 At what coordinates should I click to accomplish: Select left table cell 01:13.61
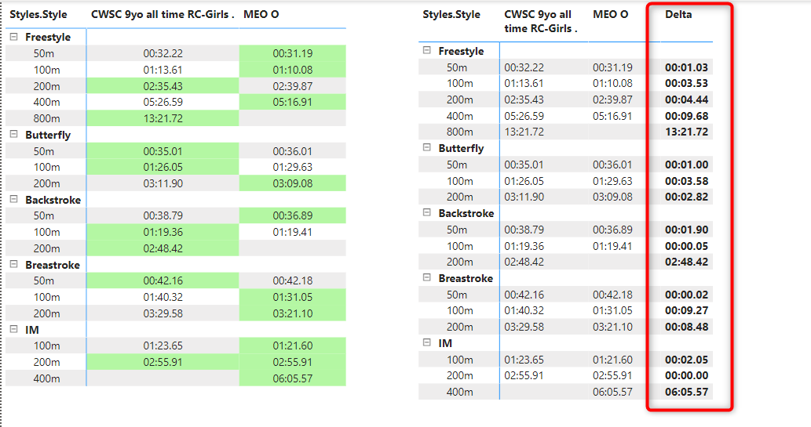click(x=163, y=70)
